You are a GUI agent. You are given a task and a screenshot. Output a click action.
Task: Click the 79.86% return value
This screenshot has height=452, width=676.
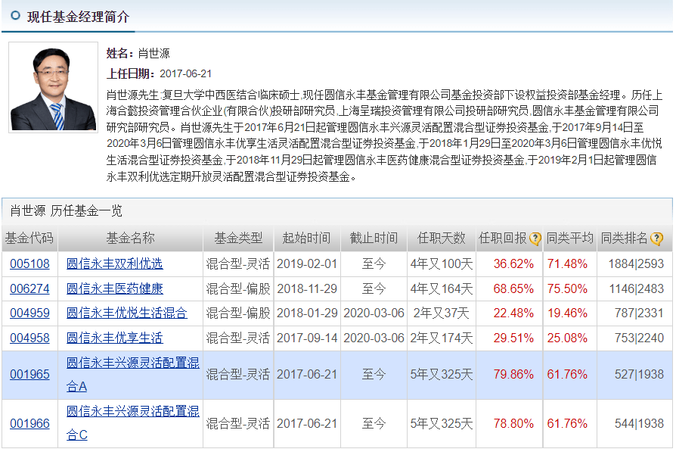(513, 374)
